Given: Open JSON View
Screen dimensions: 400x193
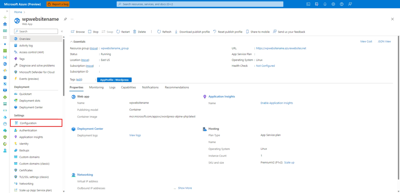Looking at the screenshot, I should click(384, 42).
